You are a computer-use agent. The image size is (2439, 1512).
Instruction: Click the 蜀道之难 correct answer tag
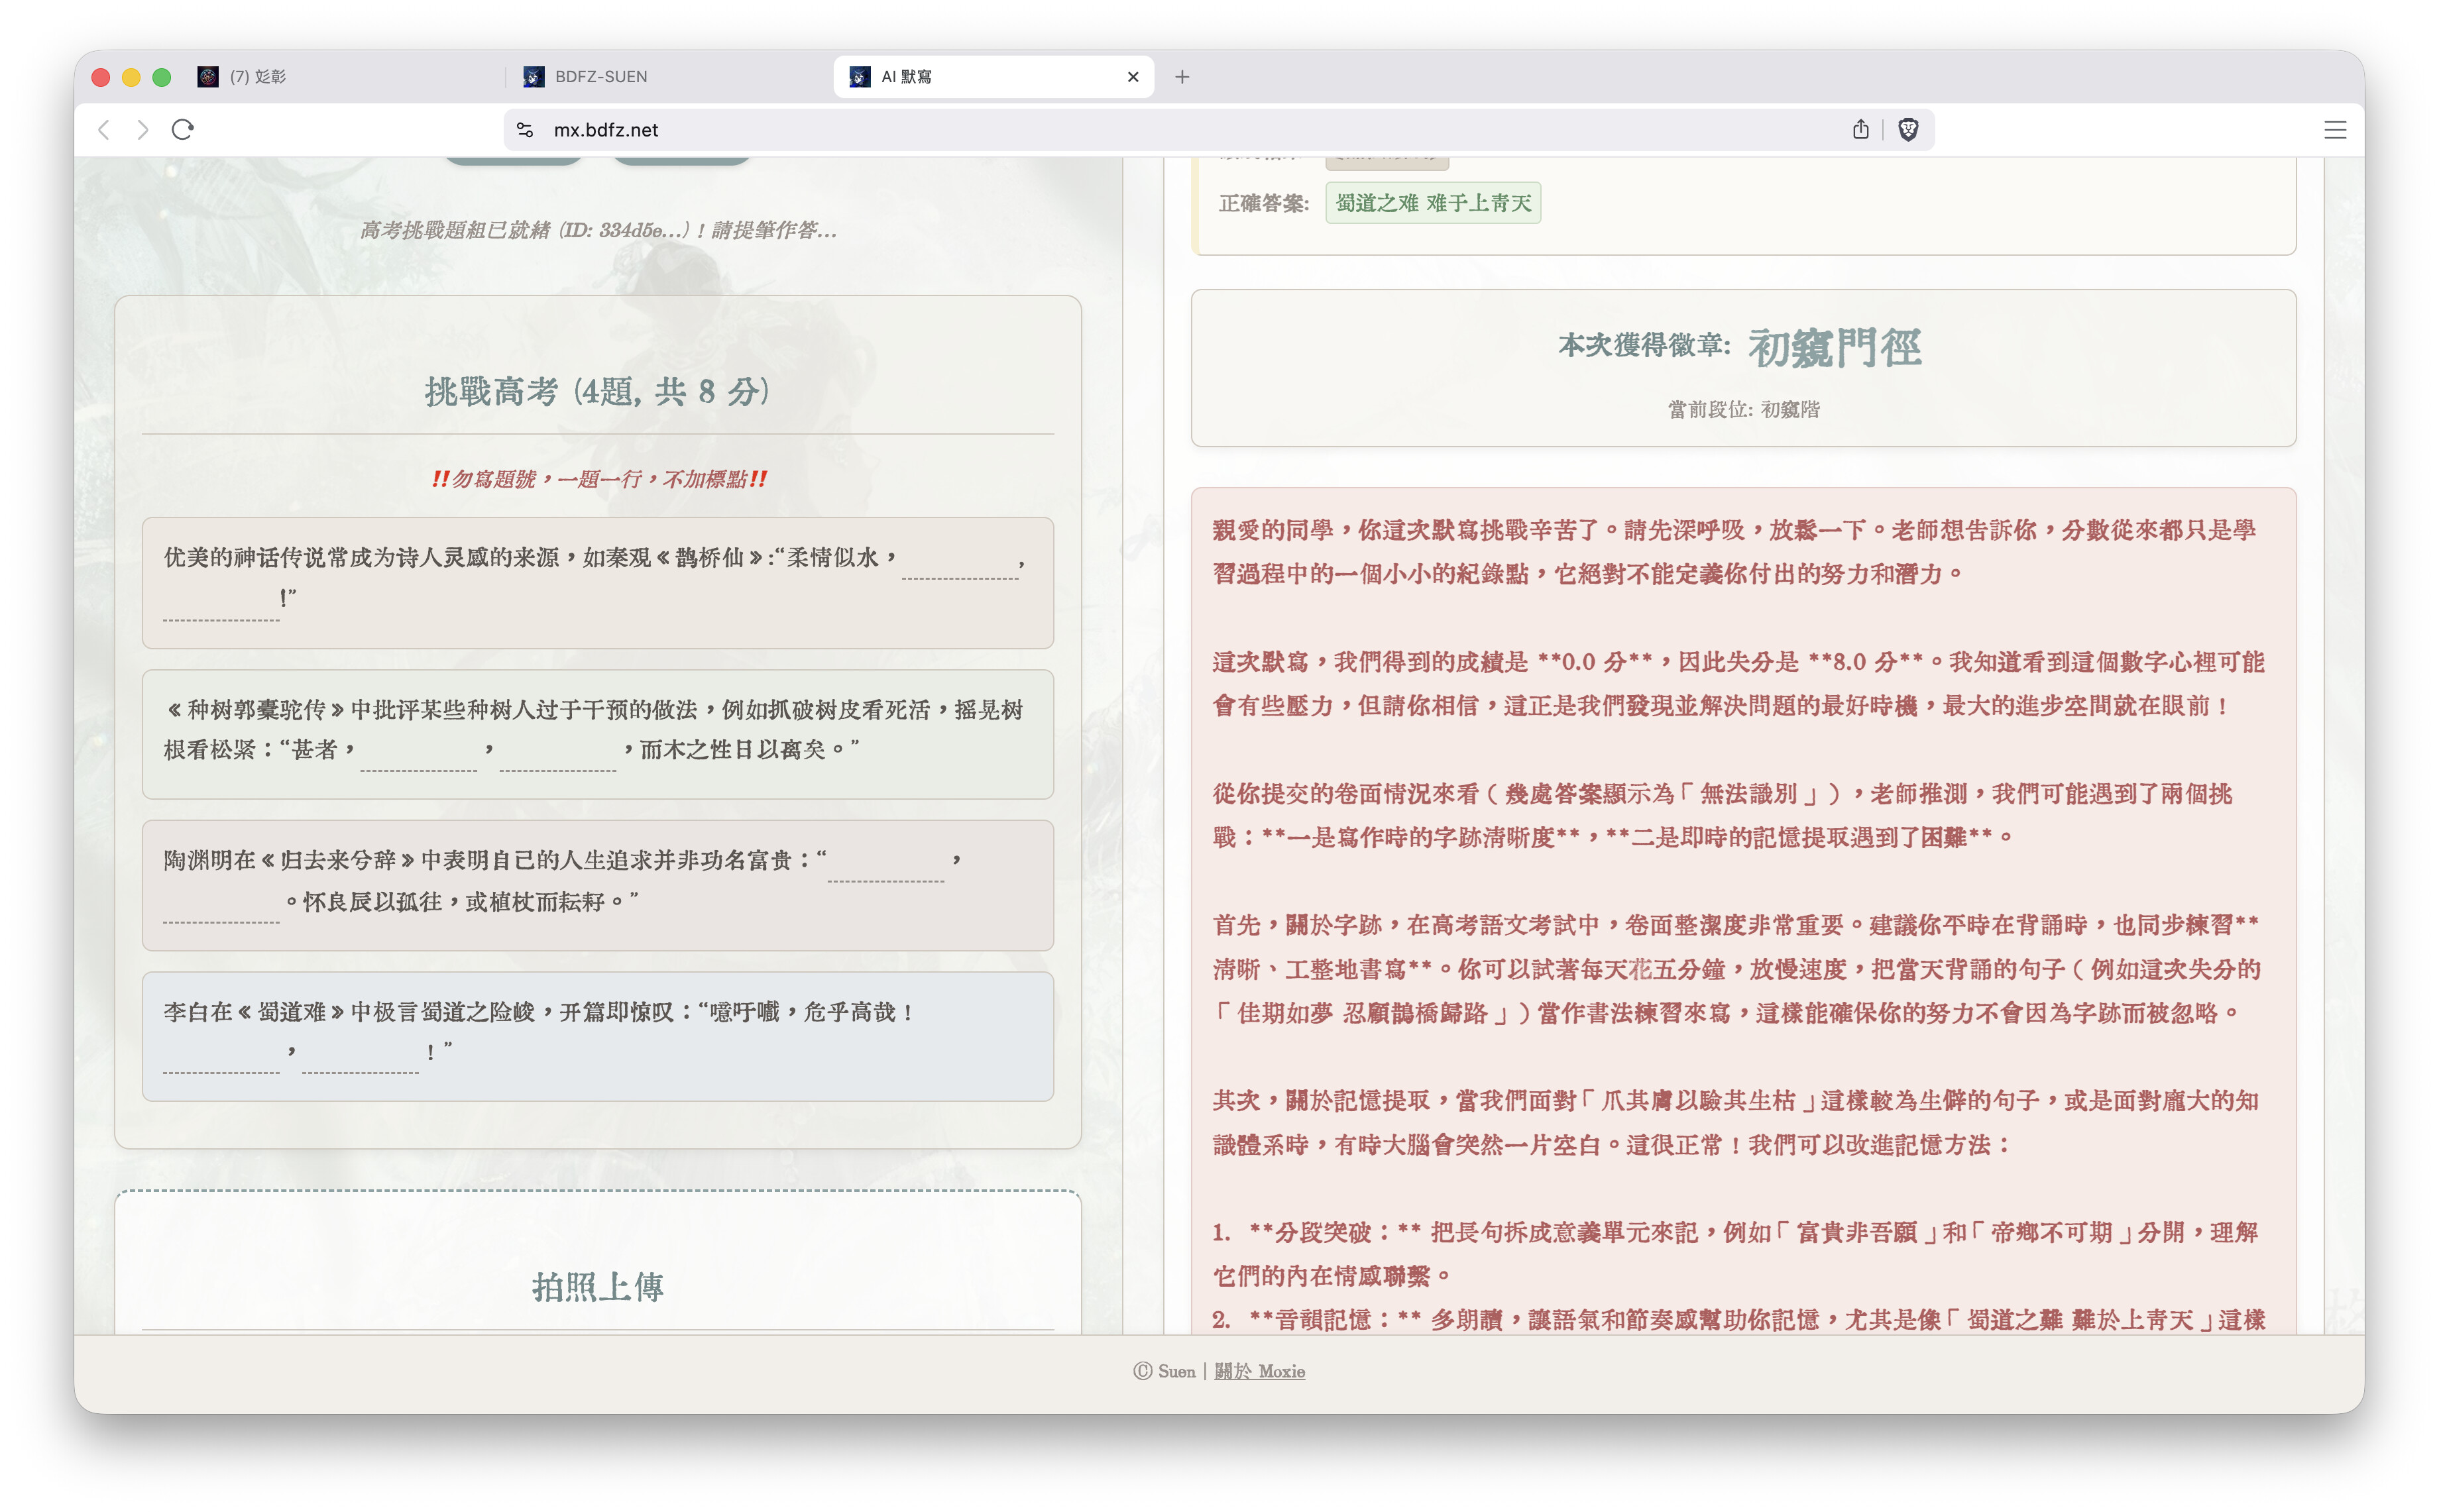click(x=1432, y=203)
